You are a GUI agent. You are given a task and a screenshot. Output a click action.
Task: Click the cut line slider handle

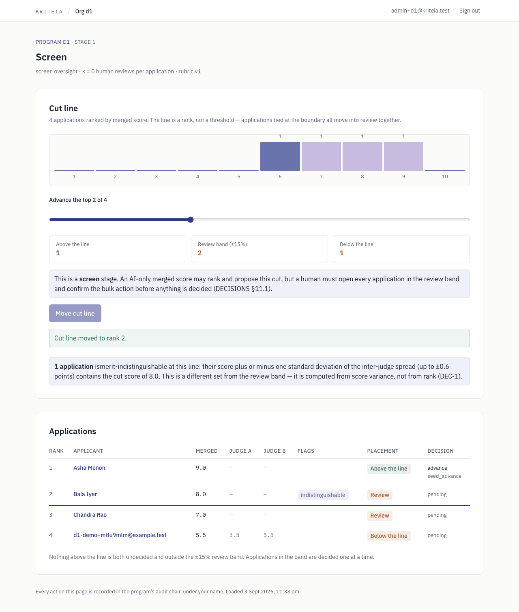pos(191,220)
